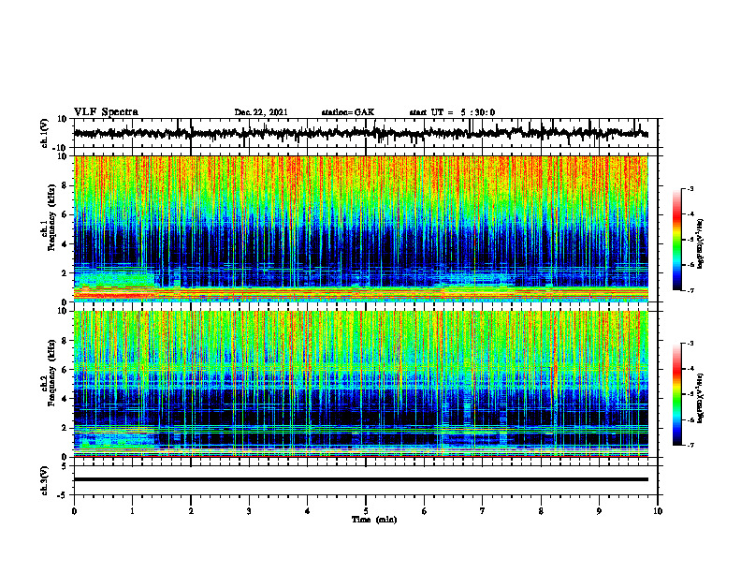Click time axis tick label "9"
The height and width of the screenshot is (573, 741).
coord(599,511)
